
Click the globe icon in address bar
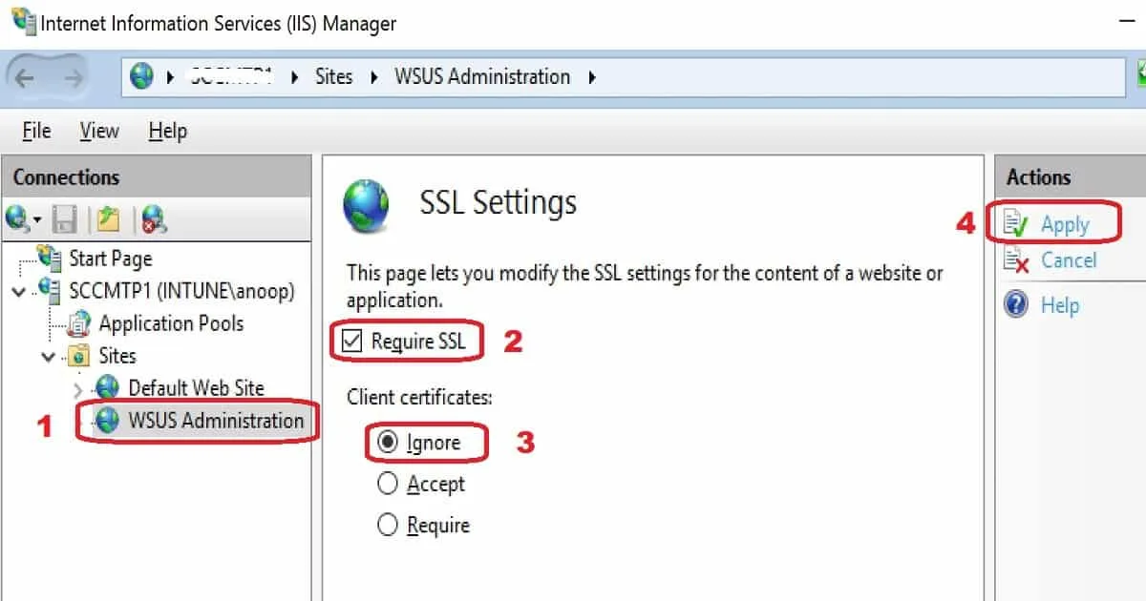[142, 76]
